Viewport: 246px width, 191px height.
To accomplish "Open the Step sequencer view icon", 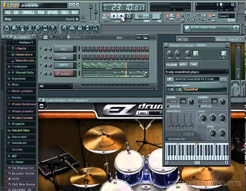I will (x=72, y=28).
